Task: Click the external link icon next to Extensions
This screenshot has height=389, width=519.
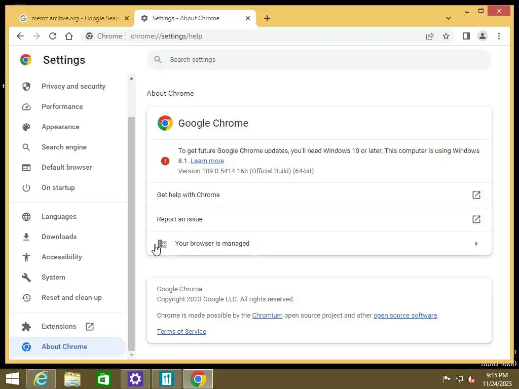Action: [90, 327]
